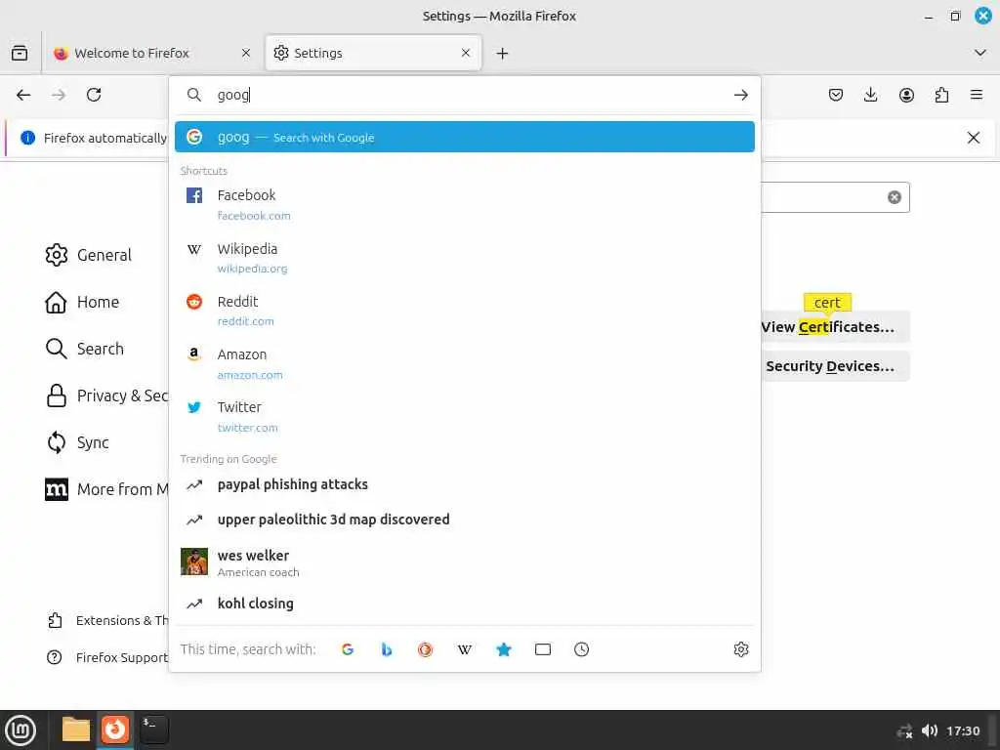Screen dimensions: 1000x750
Task: Click the Security Devices button
Action: (x=835, y=366)
